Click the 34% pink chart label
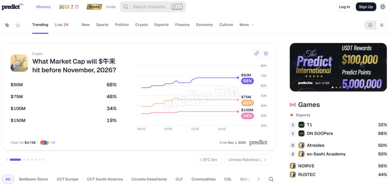This screenshot has height=187, width=392. point(248,116)
